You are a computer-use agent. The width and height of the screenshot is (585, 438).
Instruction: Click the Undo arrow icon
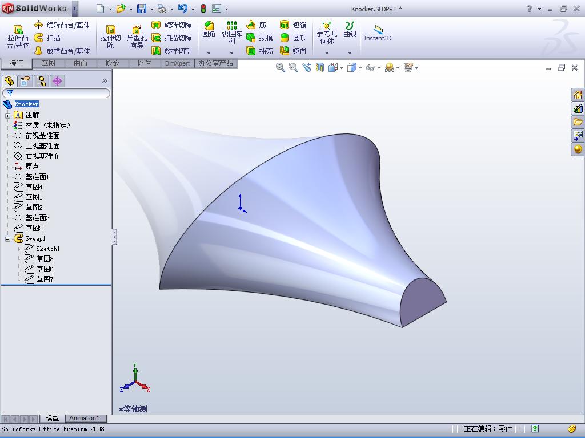(182, 9)
